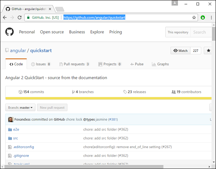
Task: View the 154 commits
Action: point(31,92)
